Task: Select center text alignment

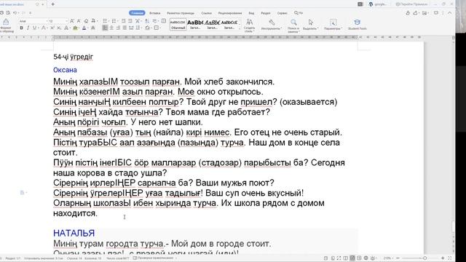Action: click(111, 28)
